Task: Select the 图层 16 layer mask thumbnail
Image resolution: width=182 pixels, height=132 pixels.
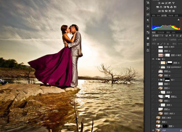Action: coord(170,63)
